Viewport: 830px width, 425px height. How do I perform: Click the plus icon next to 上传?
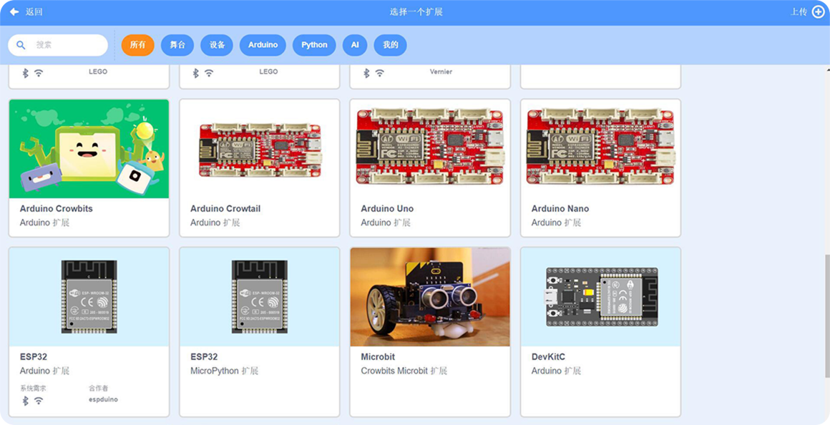818,11
